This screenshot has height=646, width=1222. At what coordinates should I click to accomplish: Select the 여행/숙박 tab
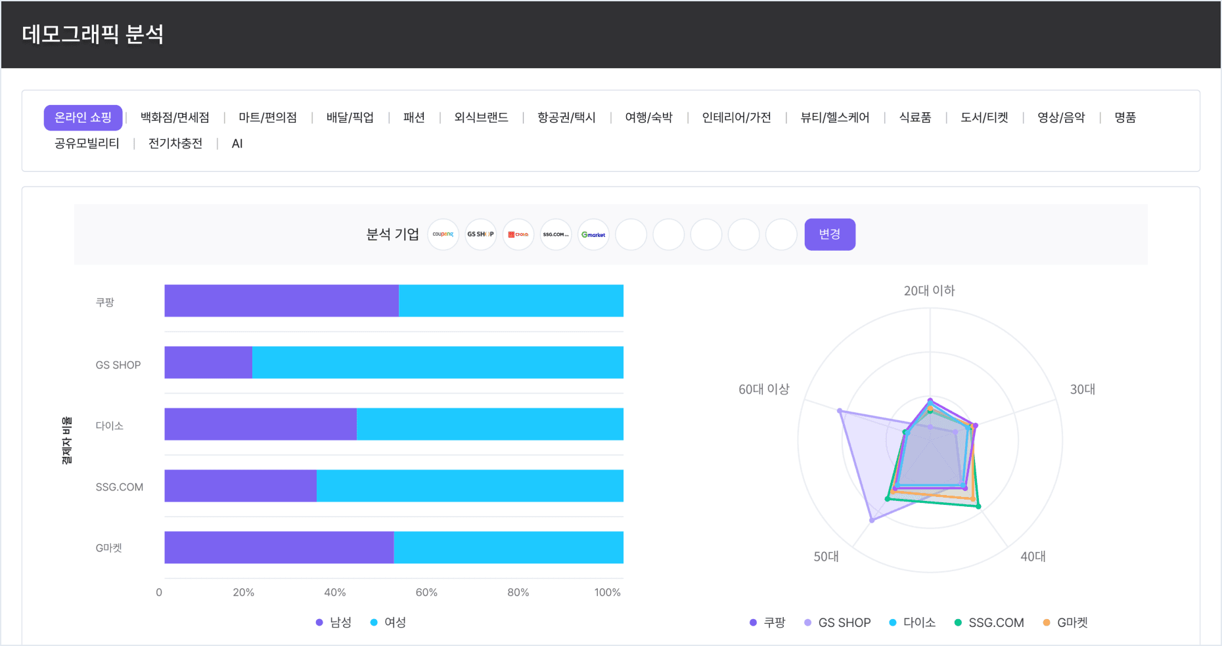[x=649, y=118]
